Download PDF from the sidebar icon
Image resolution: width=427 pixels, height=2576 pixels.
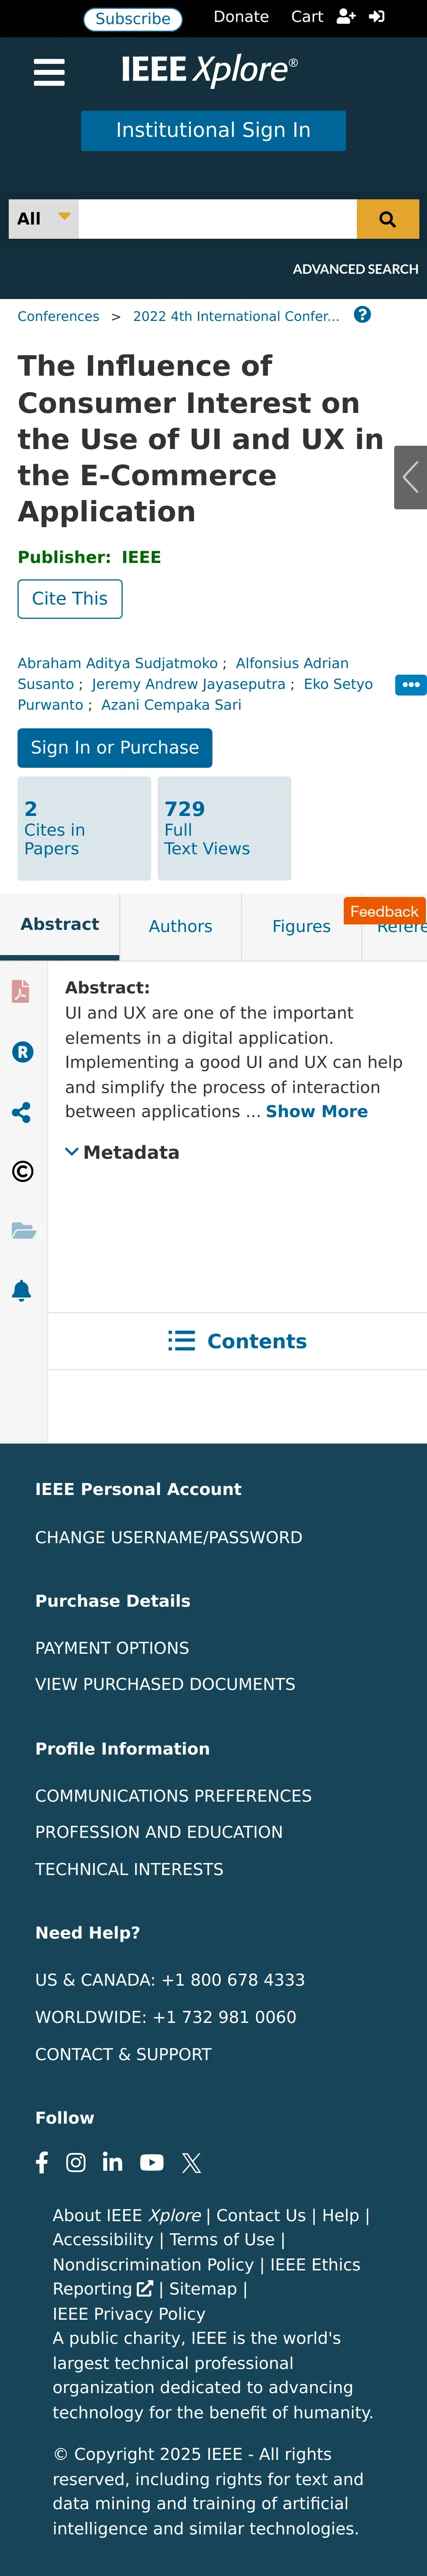[21, 991]
